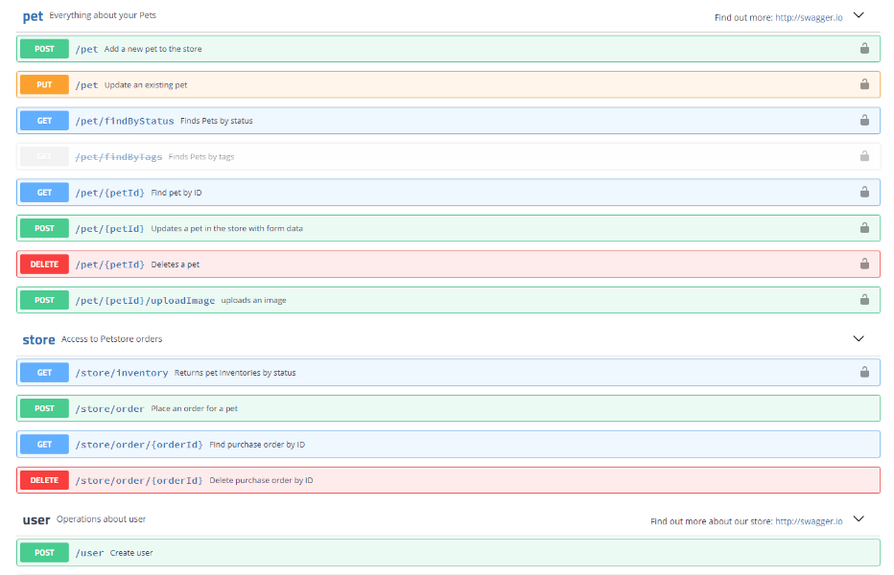Expand the DELETE /store/order/{orderId} endpoint
Viewport: 894px width, 575px height.
point(432,479)
